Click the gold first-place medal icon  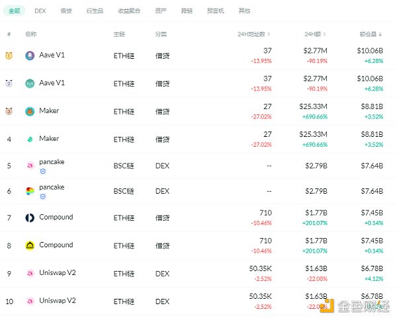coord(9,56)
